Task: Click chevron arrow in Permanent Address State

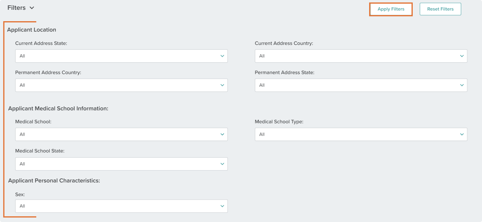Action: (462, 85)
